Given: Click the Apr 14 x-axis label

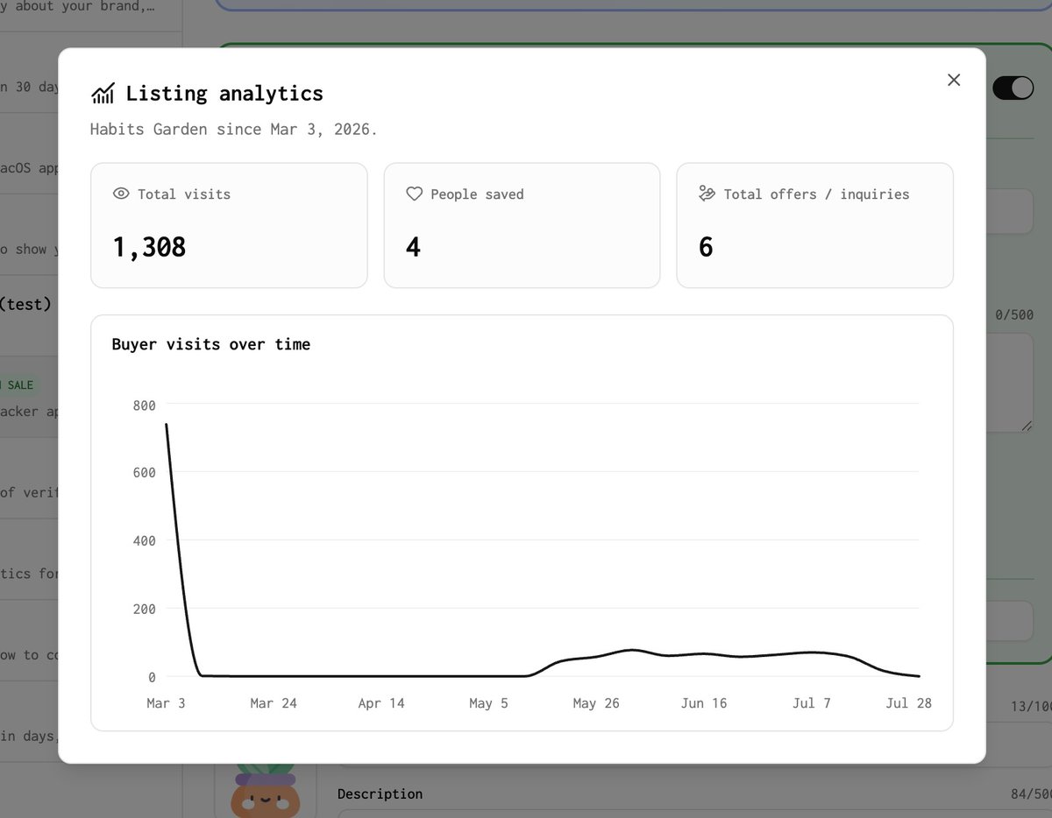Looking at the screenshot, I should point(381,702).
